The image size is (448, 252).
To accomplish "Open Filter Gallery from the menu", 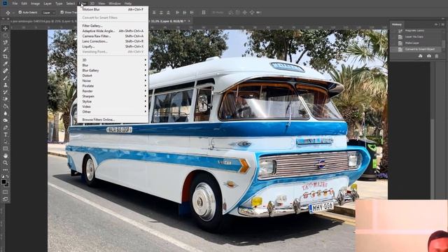I will [x=113, y=26].
